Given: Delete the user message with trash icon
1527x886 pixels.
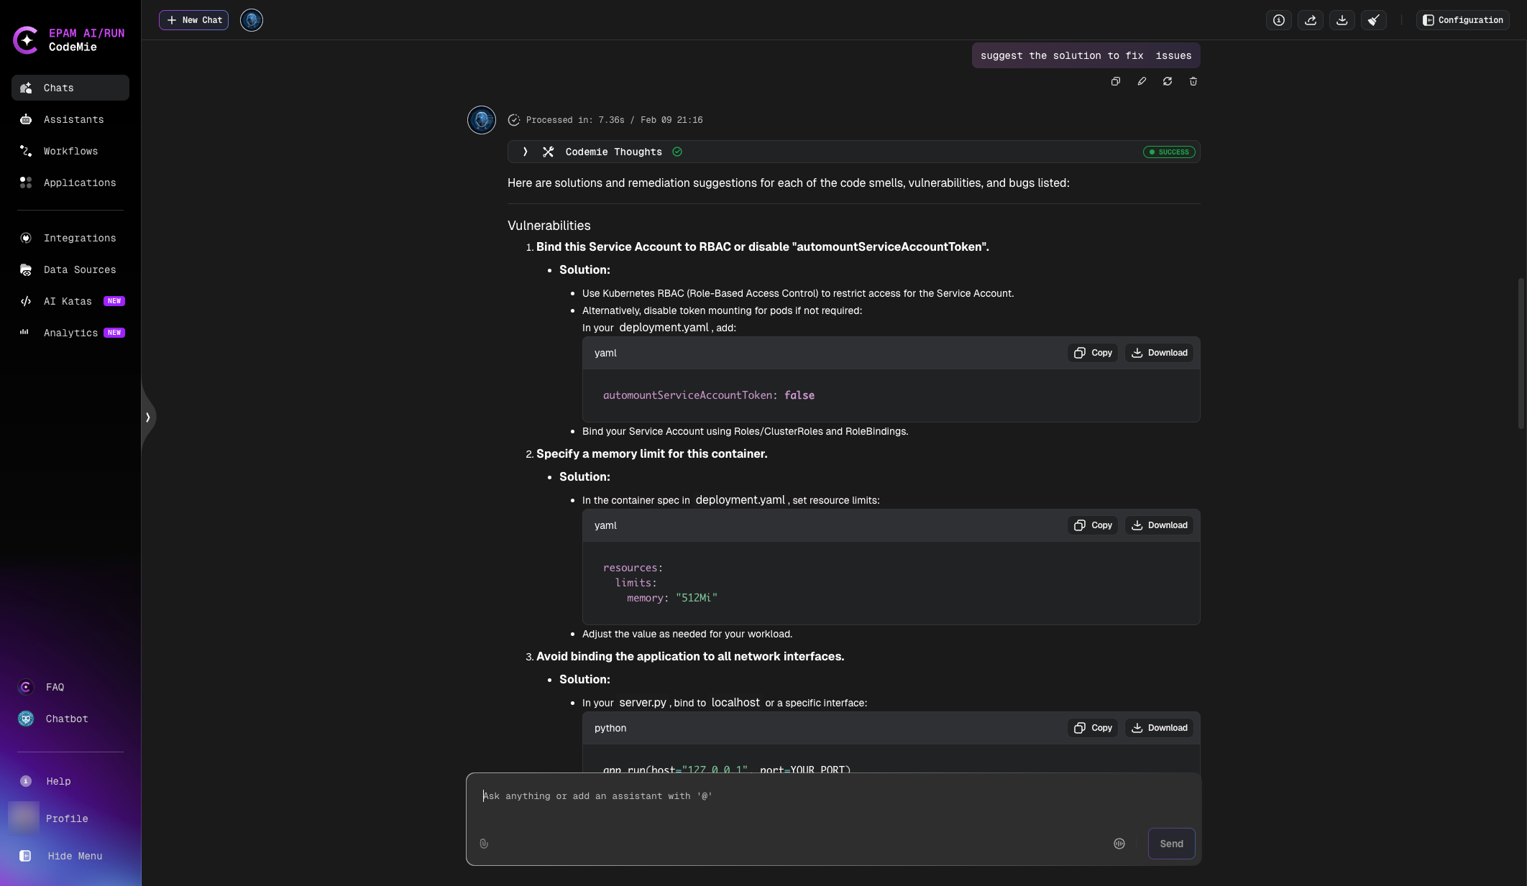Looking at the screenshot, I should 1193,81.
